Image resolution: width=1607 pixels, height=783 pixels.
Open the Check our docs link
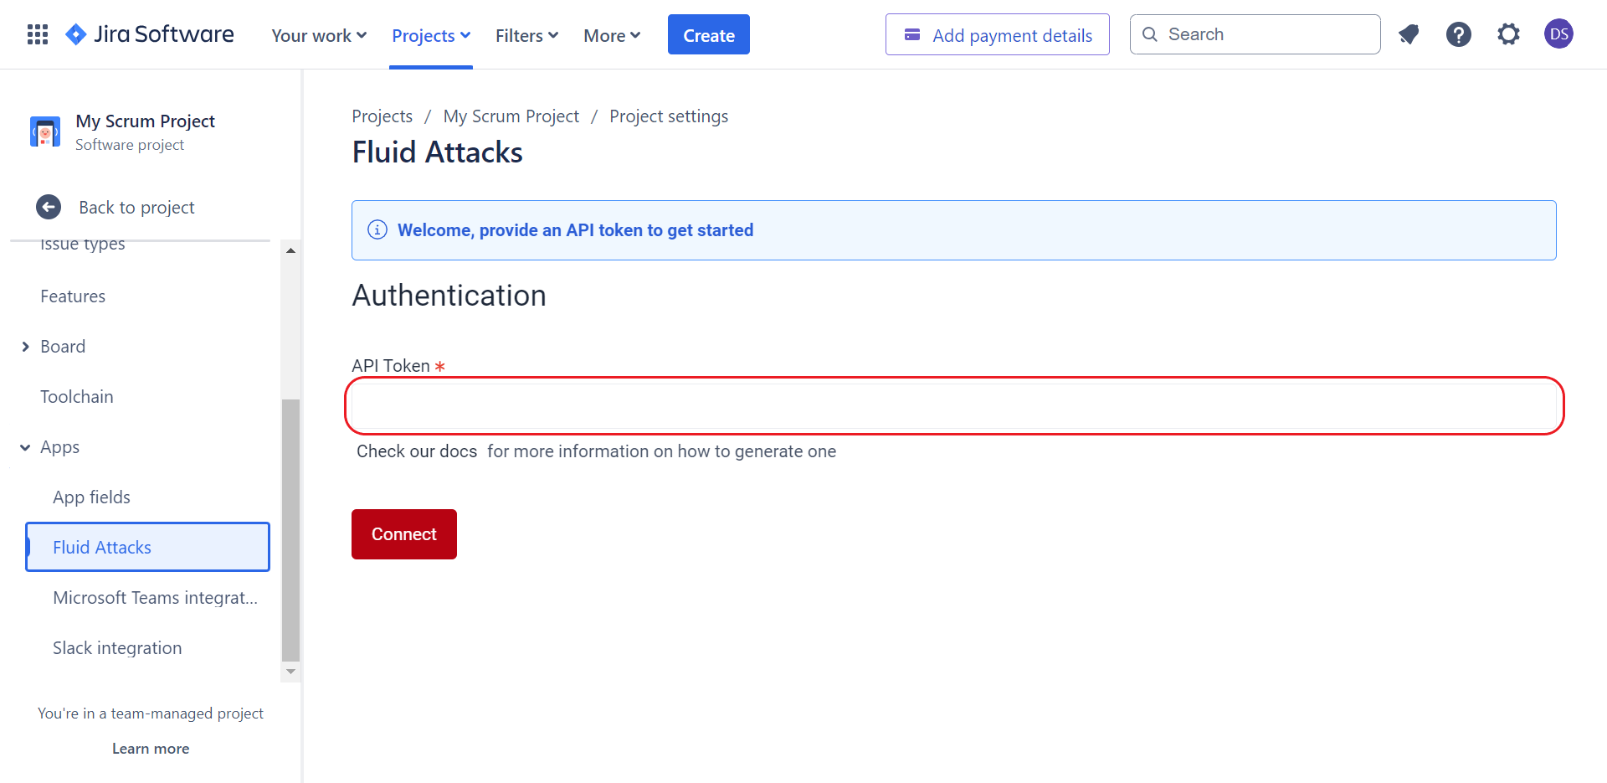pyautogui.click(x=416, y=451)
